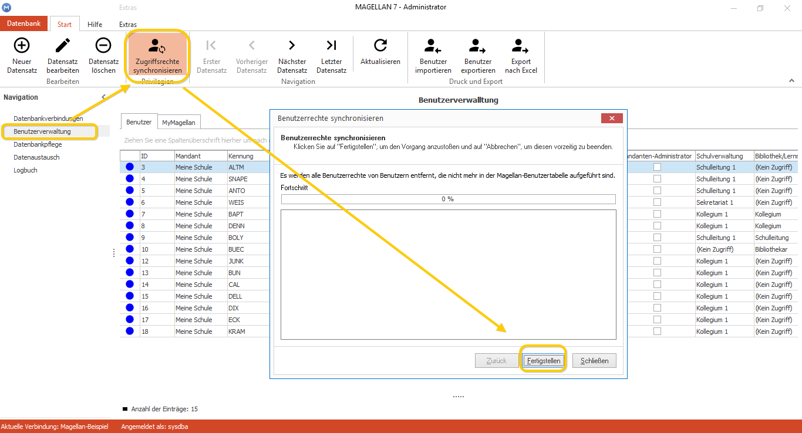Viewport: 802px width, 433px height.
Task: Open the Datenbank file menu
Action: 24,24
